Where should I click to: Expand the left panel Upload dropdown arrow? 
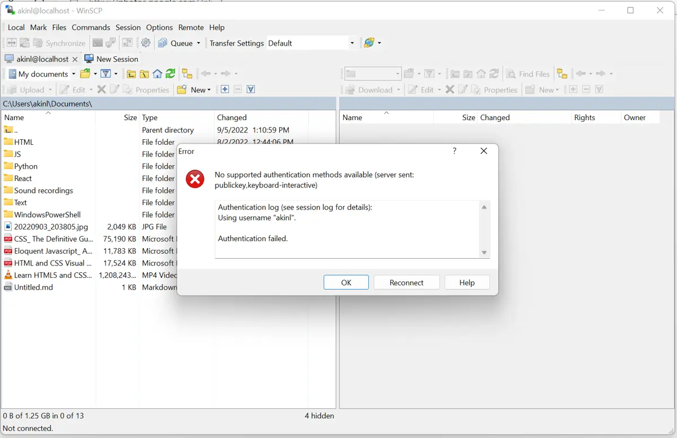(x=50, y=90)
